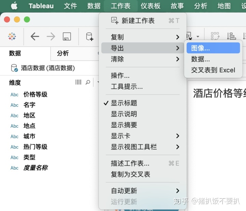This screenshot has height=211, width=246.
Task: Select the 酒店数据 (酒店数据) data source
Action: pos(48,68)
